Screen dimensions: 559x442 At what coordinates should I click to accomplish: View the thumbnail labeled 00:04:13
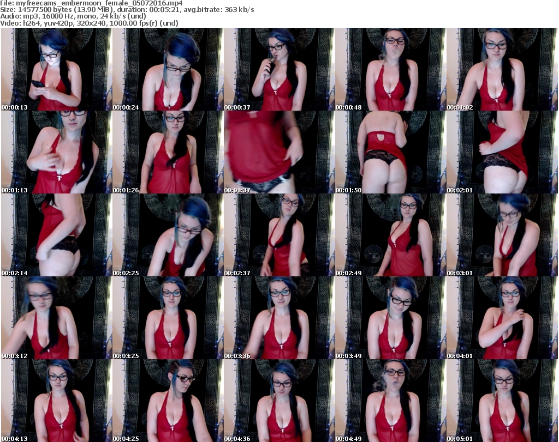56,401
